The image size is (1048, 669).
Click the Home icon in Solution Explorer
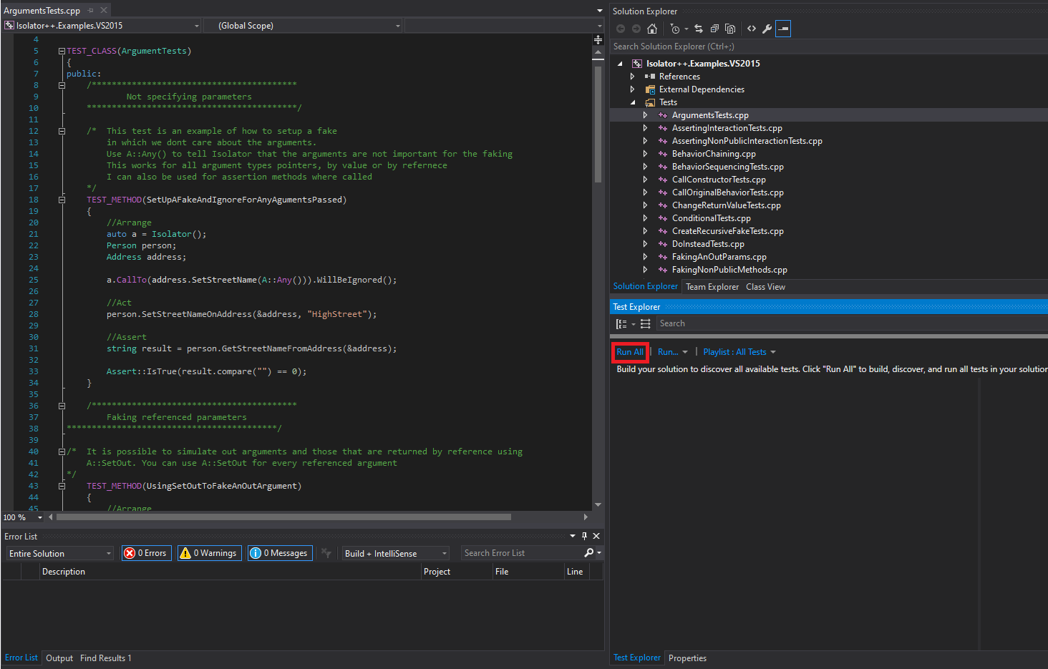click(651, 29)
